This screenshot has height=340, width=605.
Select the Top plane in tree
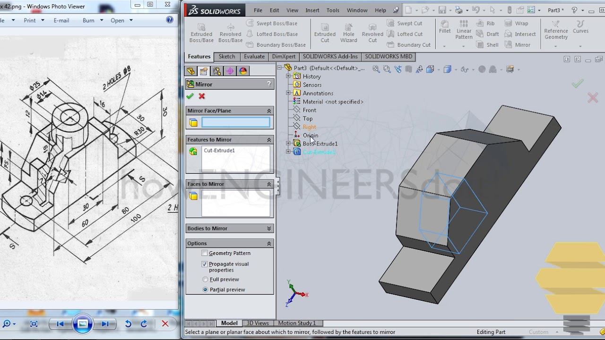point(308,119)
